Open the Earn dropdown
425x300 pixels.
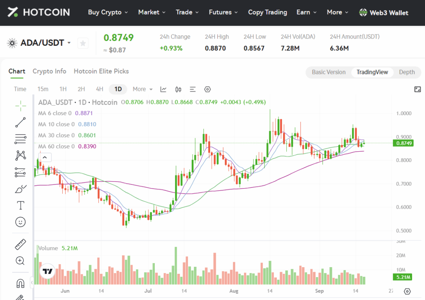pos(306,12)
